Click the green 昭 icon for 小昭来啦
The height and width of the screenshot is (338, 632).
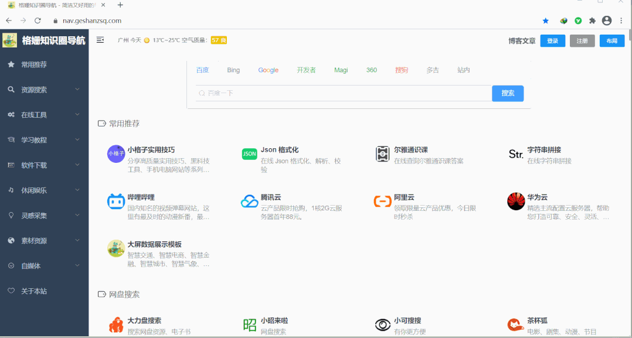click(250, 325)
